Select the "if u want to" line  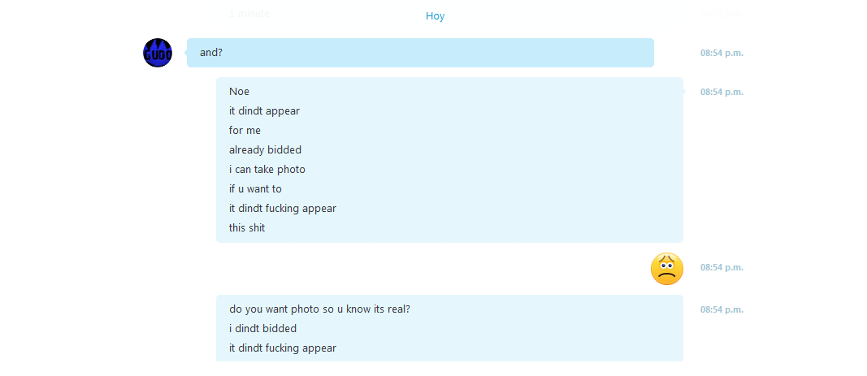[255, 188]
